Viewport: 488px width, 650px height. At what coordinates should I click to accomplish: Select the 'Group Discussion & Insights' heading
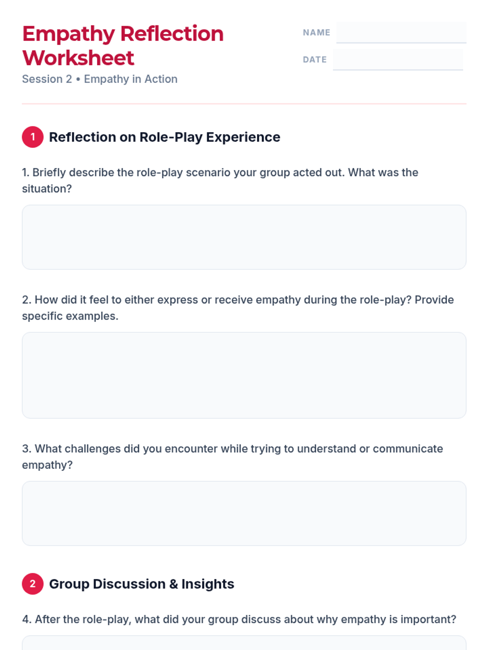point(142,584)
